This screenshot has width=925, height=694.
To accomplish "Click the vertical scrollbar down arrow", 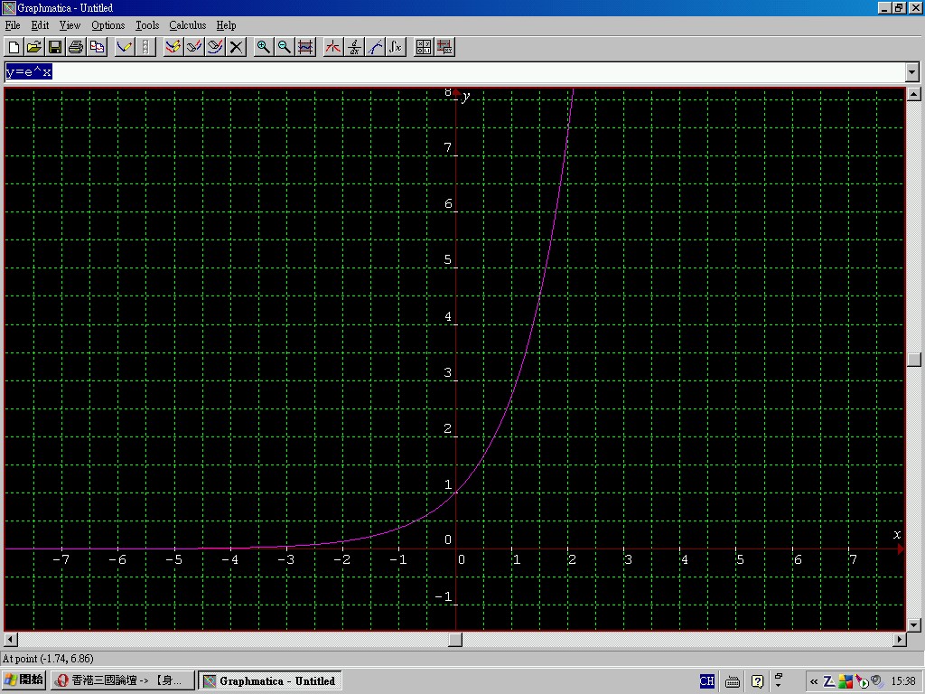I will [x=914, y=625].
